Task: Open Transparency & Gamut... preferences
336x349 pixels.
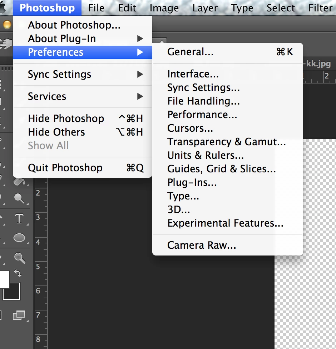Action: (228, 142)
